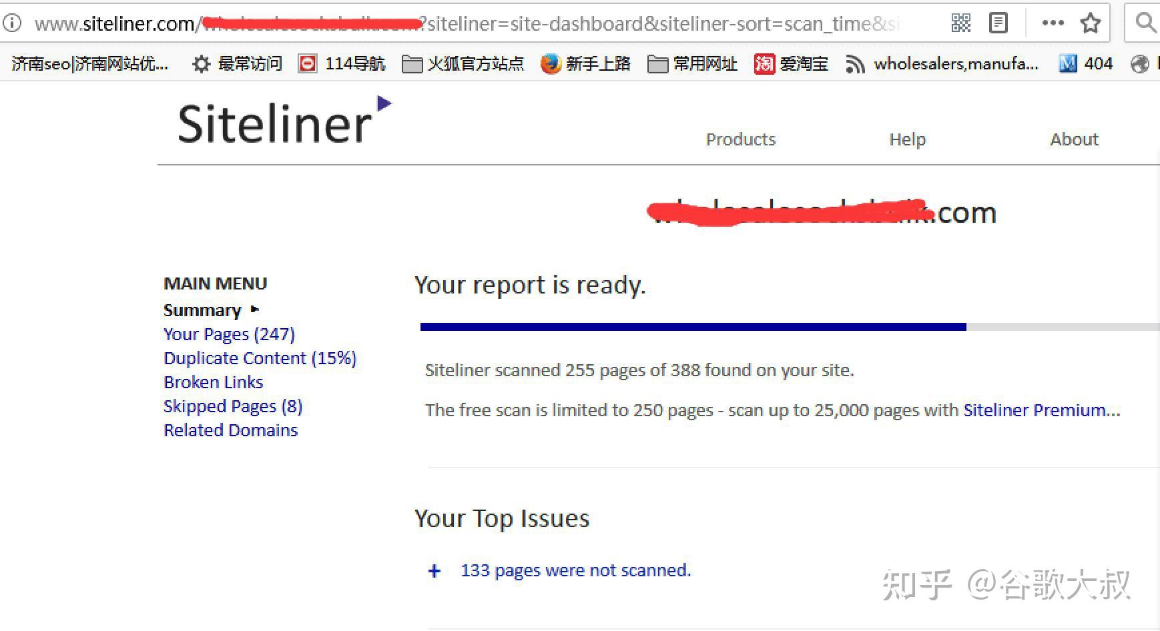1160x631 pixels.
Task: Click the site information icon in address bar
Action: 13,23
